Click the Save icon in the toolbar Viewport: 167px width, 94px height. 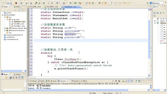coord(8,3)
